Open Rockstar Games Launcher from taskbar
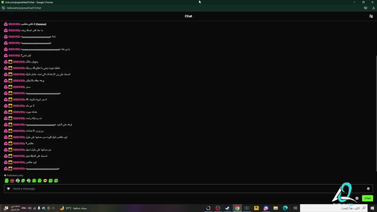 [x=256, y=208]
